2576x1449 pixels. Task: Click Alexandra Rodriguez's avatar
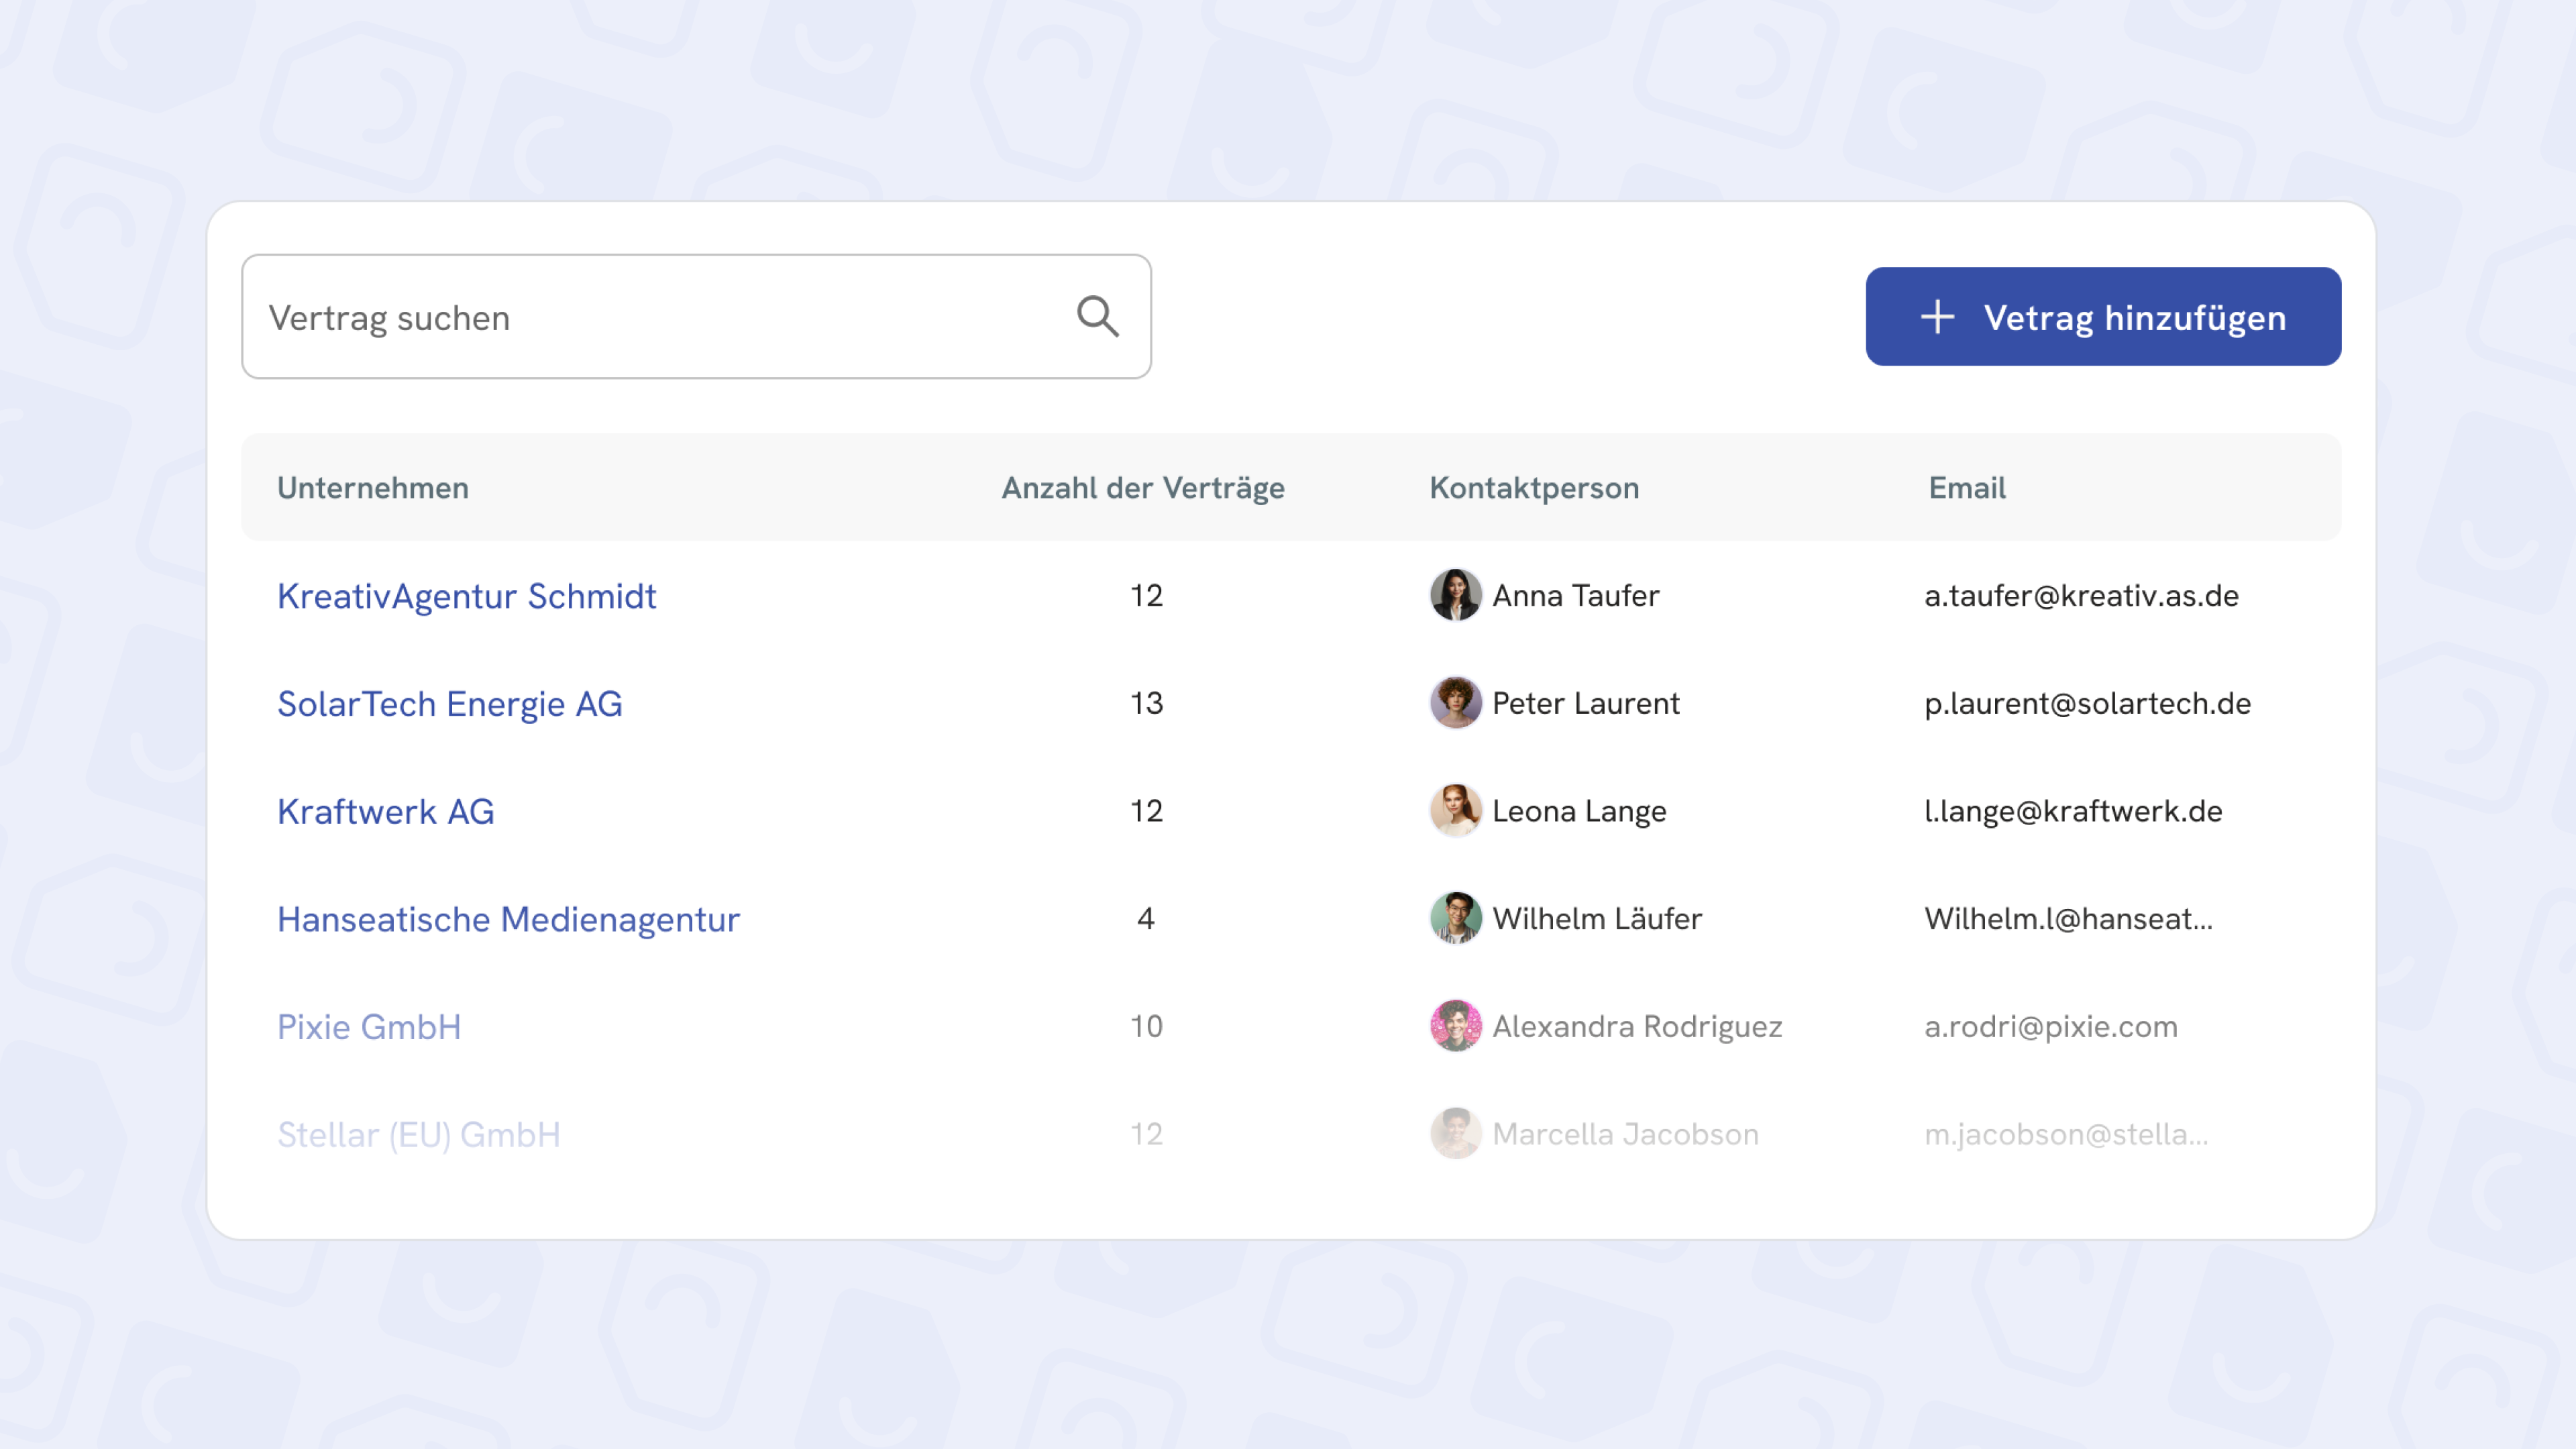click(1455, 1026)
